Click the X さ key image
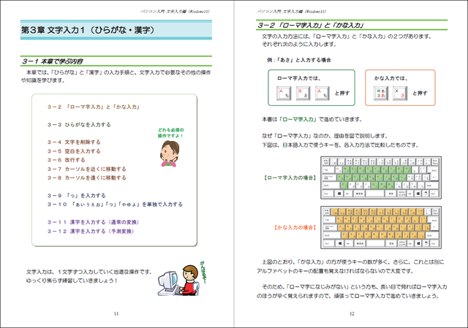Screen dimensions: 468x328 click(400, 93)
